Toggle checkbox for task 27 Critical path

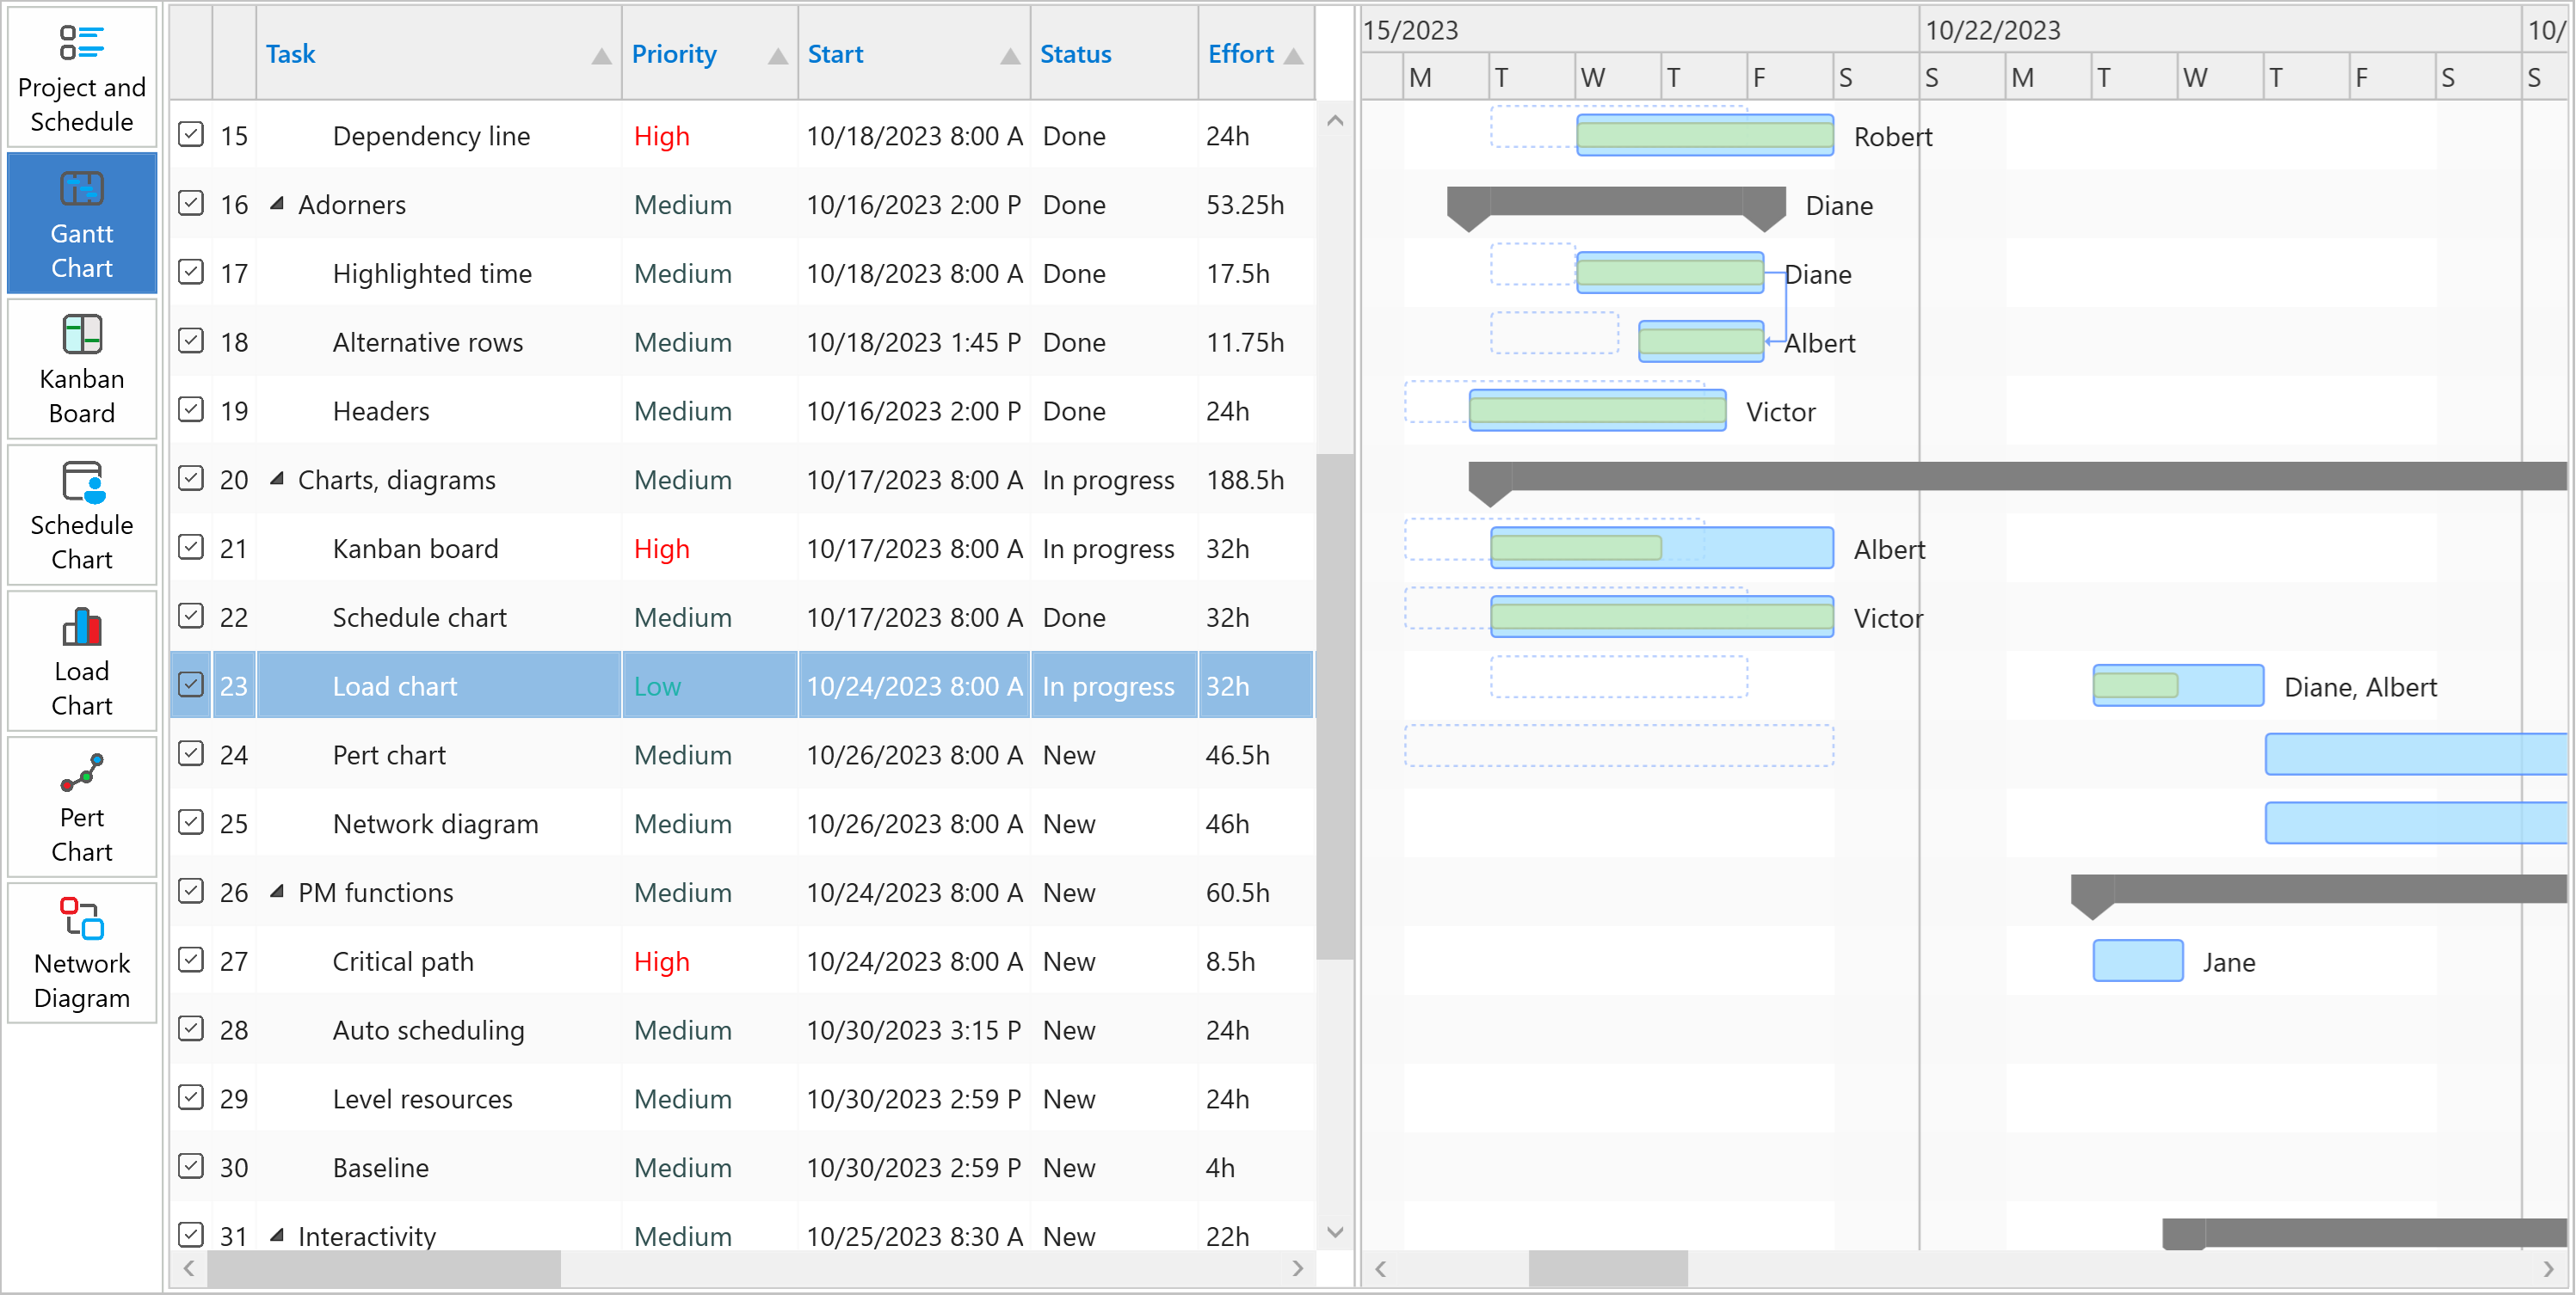tap(194, 958)
